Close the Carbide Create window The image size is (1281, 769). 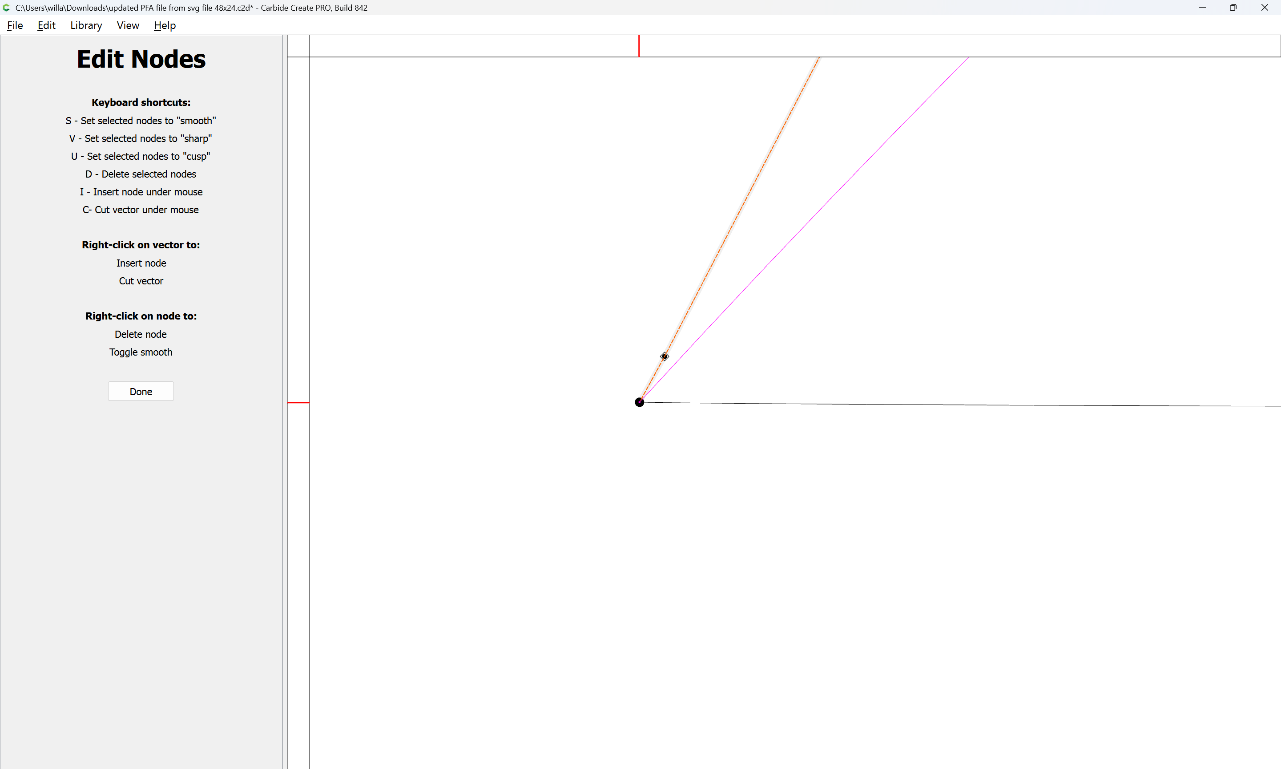point(1265,8)
